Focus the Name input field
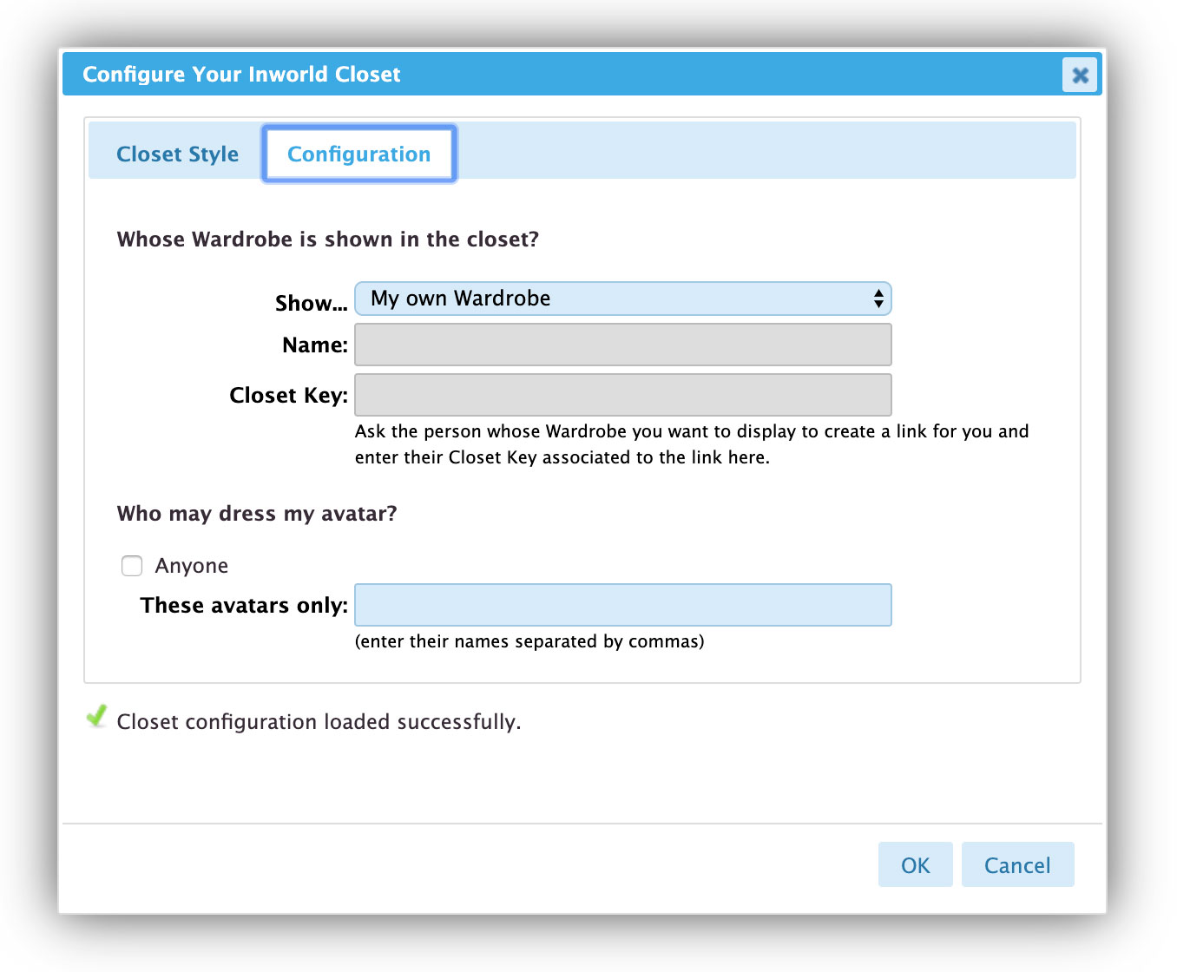Image resolution: width=1177 pixels, height=972 pixels. [x=621, y=345]
